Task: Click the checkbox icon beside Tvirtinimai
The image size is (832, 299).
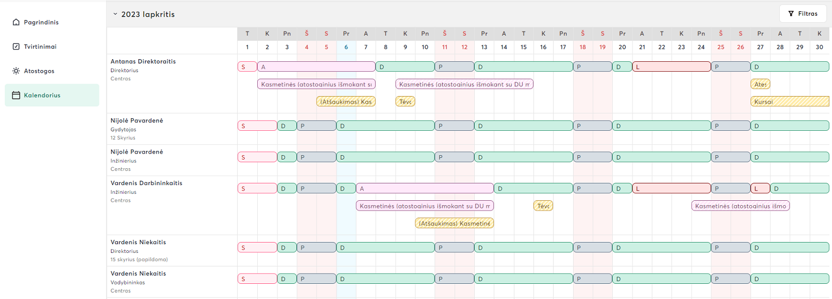Action: pos(16,47)
